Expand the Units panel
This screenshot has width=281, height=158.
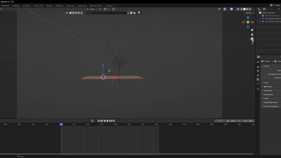pos(266,83)
